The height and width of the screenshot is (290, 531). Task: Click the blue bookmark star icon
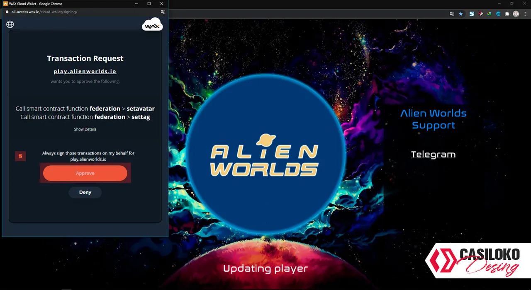click(x=460, y=14)
